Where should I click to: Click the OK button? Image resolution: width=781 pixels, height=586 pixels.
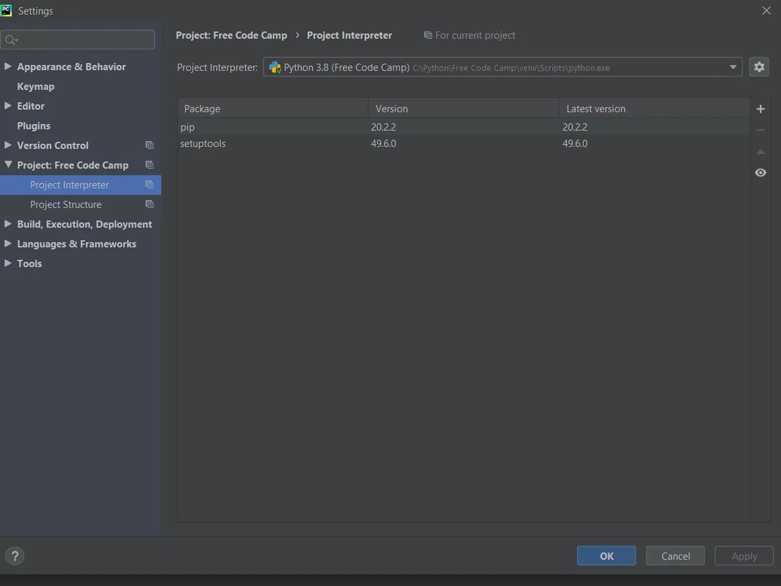click(x=606, y=556)
